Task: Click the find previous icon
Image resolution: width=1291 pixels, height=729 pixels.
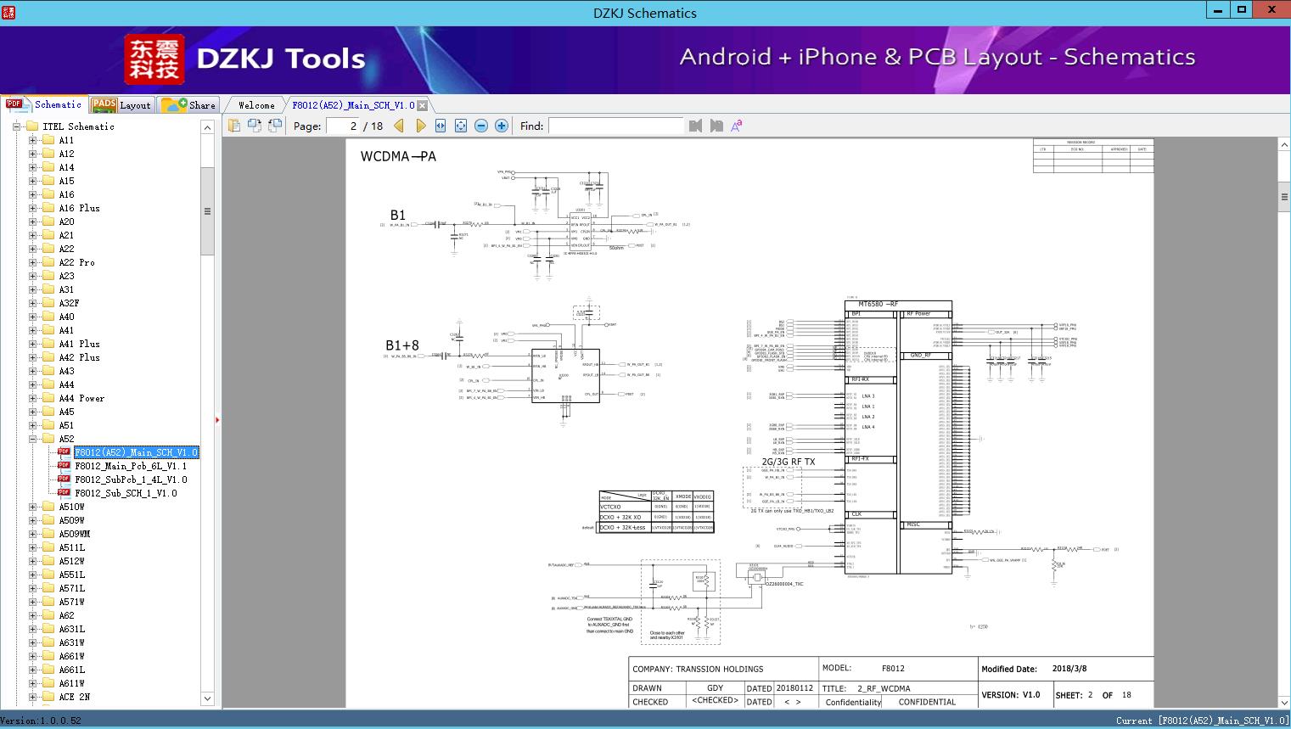Action: [x=696, y=126]
